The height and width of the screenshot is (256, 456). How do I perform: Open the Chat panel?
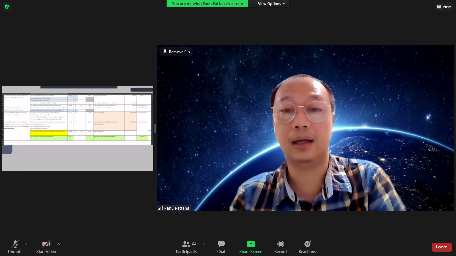pyautogui.click(x=221, y=247)
